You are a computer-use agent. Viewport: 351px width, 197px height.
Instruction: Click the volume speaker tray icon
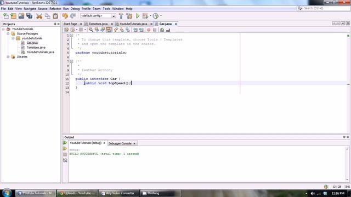tap(313, 193)
